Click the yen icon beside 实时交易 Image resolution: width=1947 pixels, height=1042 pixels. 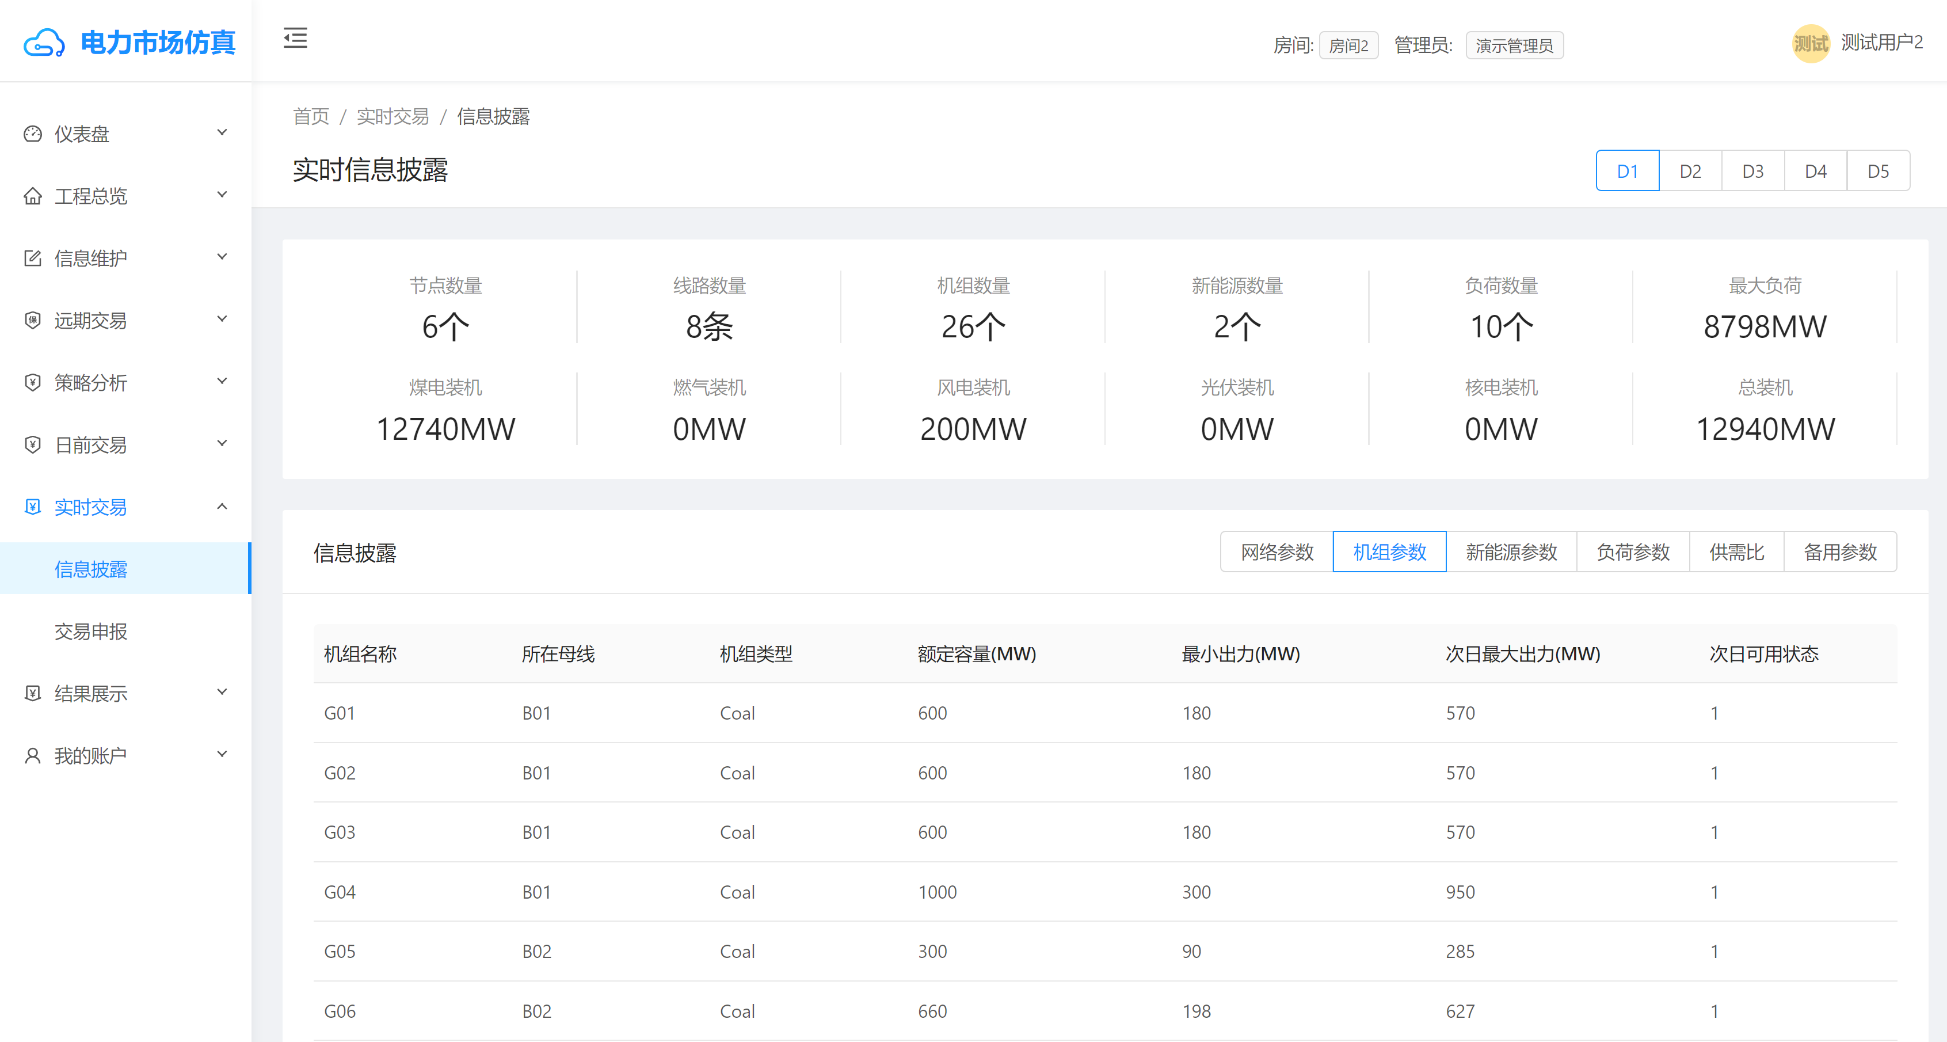tap(32, 507)
